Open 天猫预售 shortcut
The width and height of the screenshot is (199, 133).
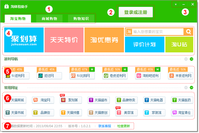pyautogui.click(x=71, y=113)
